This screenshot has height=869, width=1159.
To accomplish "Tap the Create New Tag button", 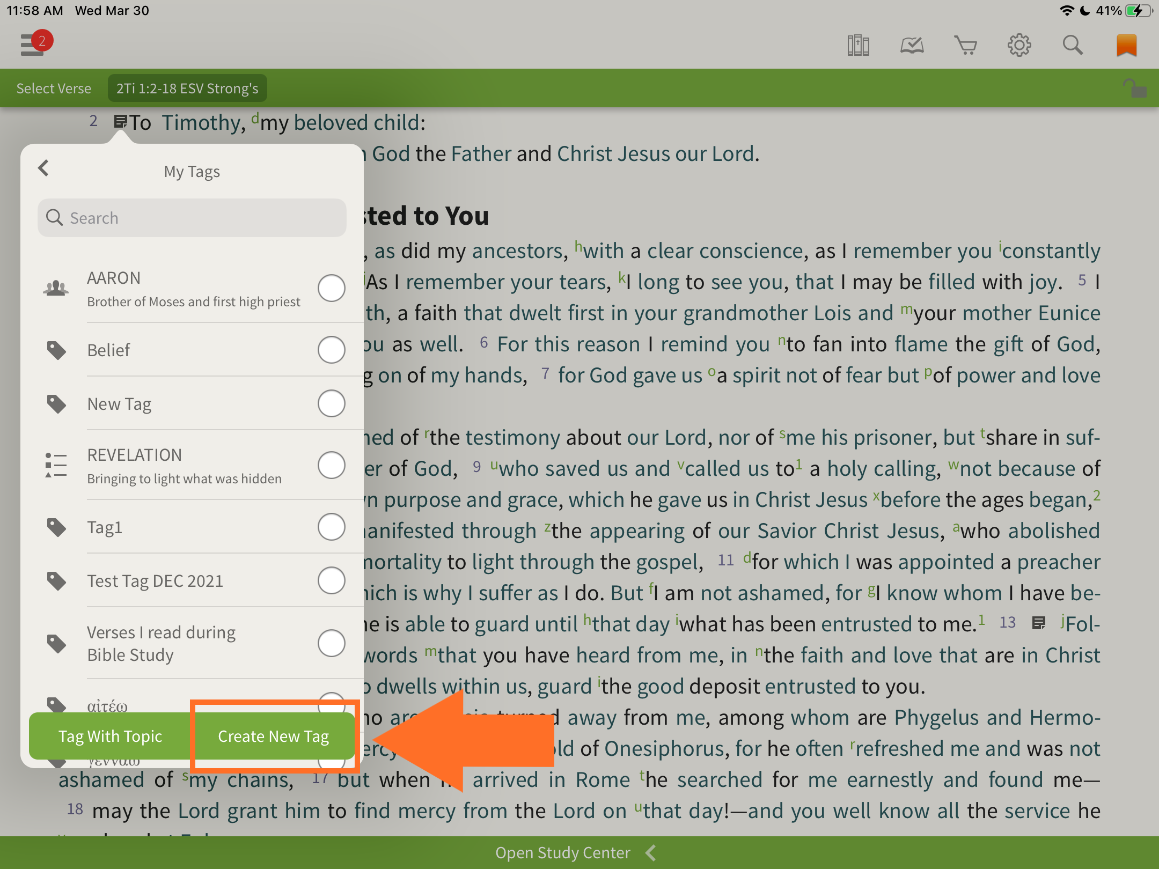I will [274, 736].
